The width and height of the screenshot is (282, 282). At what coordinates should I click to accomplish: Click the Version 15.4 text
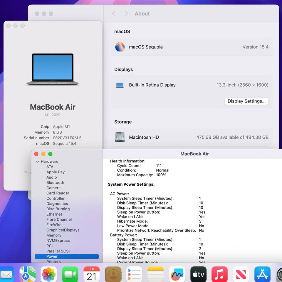pyautogui.click(x=255, y=47)
